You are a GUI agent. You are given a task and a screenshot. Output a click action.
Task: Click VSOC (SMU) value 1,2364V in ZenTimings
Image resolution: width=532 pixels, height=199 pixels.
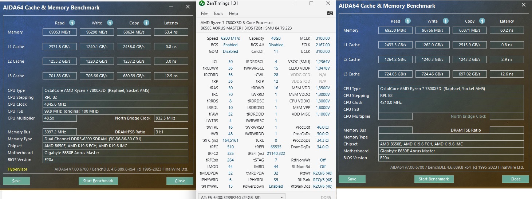[x=323, y=62]
